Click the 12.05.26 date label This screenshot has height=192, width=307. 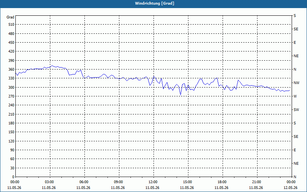click(x=290, y=188)
